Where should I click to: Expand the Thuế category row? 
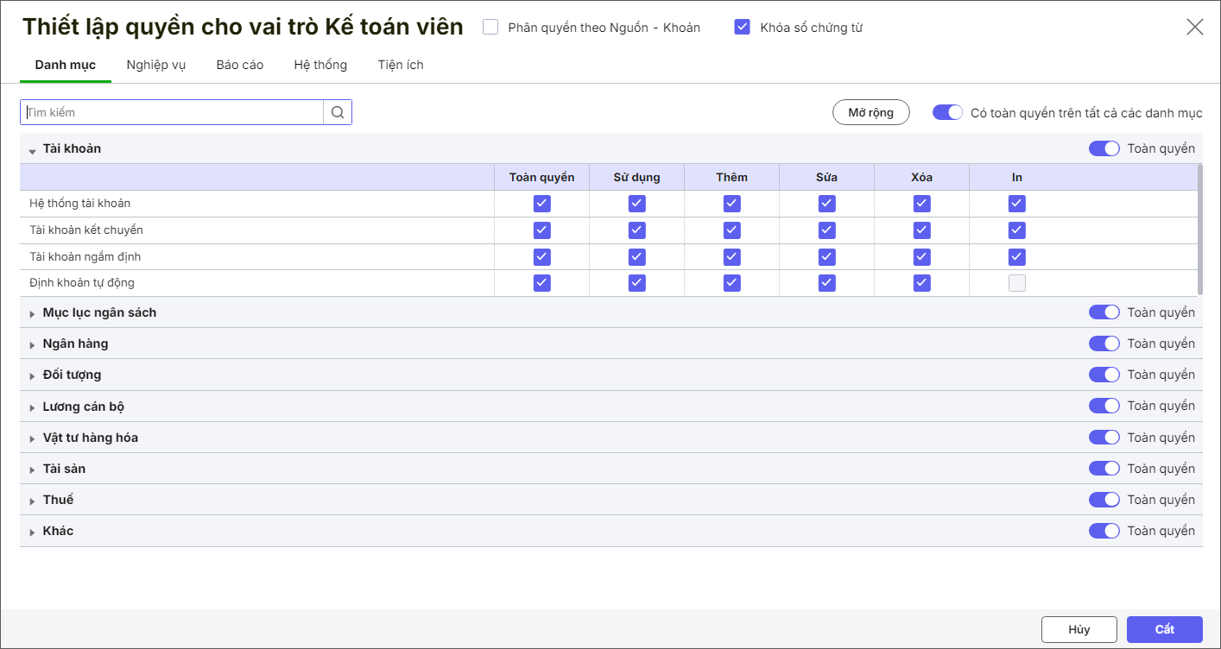32,501
